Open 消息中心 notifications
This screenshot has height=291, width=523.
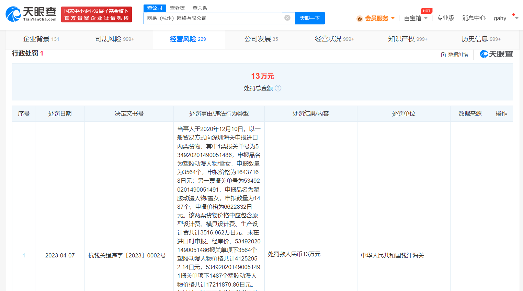click(x=474, y=18)
